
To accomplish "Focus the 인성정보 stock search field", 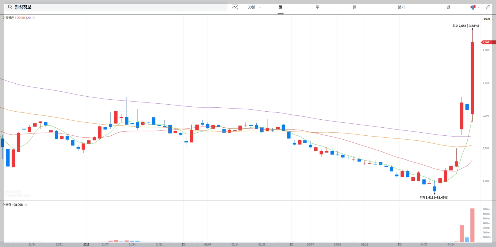I will 116,7.
